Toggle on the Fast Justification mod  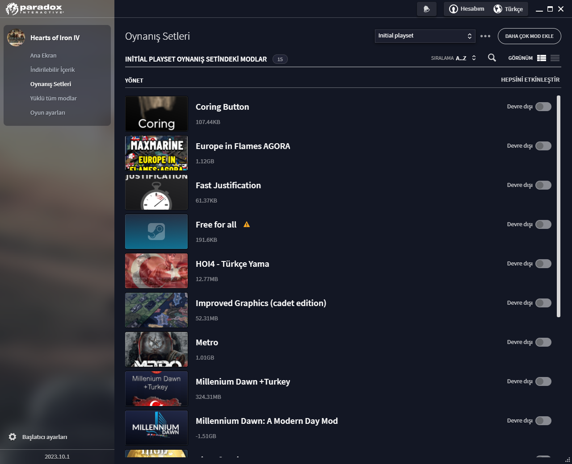543,185
